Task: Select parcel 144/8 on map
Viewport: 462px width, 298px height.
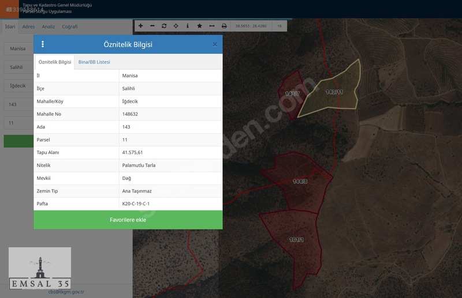Action: [300, 181]
